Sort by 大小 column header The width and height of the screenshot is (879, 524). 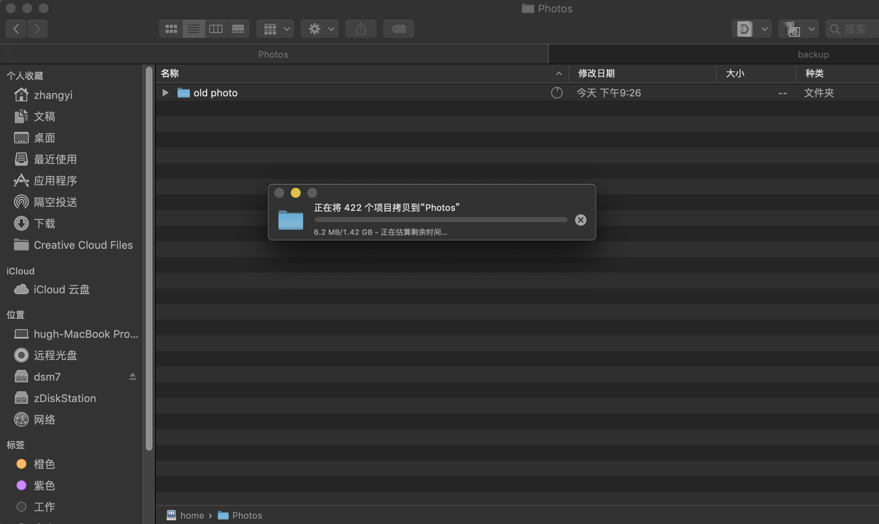click(756, 73)
